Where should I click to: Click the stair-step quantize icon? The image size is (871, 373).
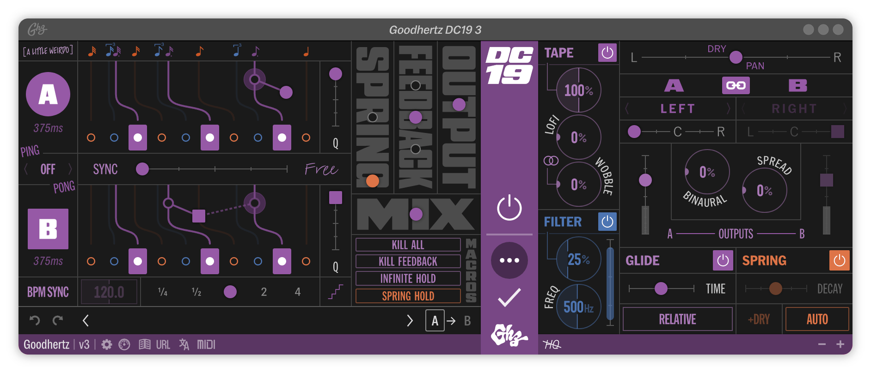pos(336,292)
